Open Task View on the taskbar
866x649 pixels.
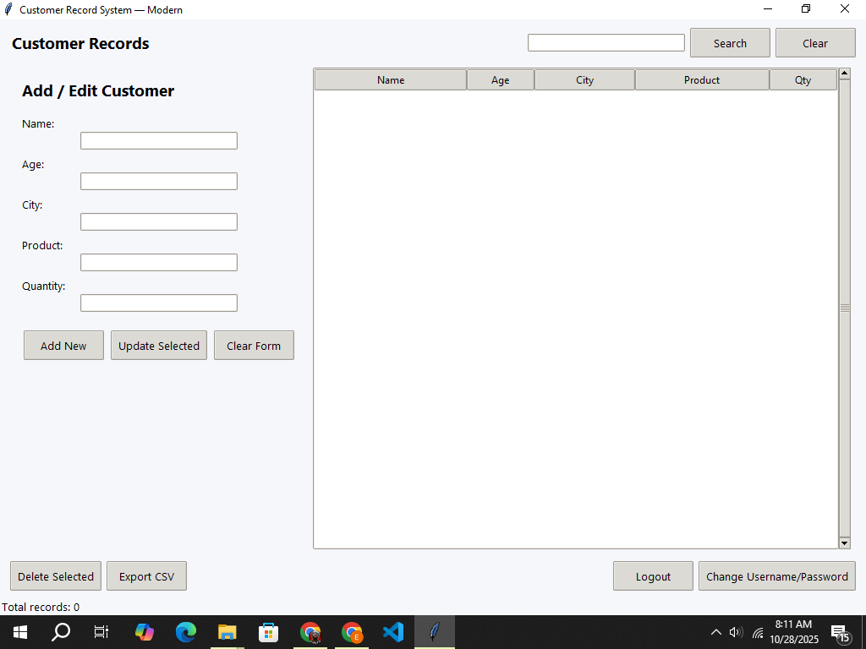[101, 632]
